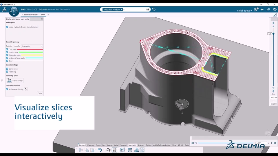Open the 3DEXPERIENCE compass
Image resolution: width=278 pixels, height=156 pixels.
[x=14, y=11]
